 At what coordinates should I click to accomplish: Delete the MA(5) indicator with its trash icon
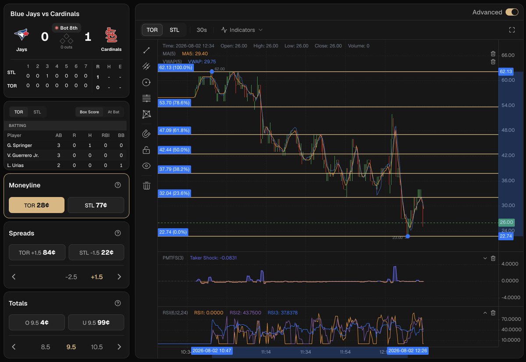493,54
